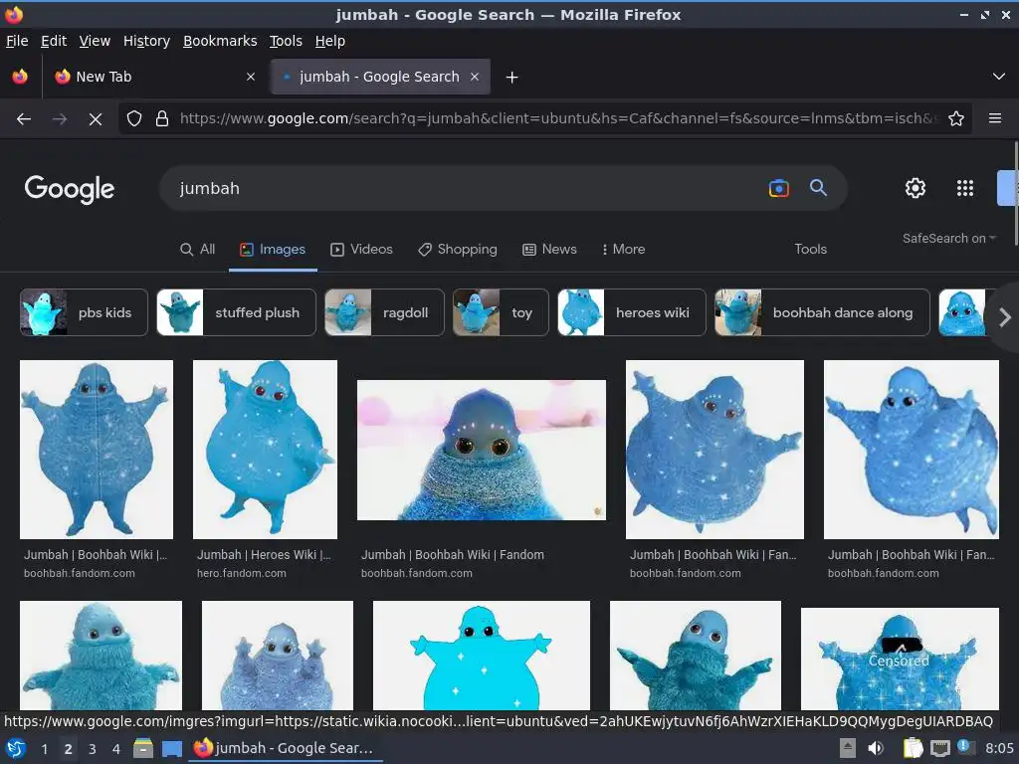Open Google quick settings gear

[x=916, y=188]
